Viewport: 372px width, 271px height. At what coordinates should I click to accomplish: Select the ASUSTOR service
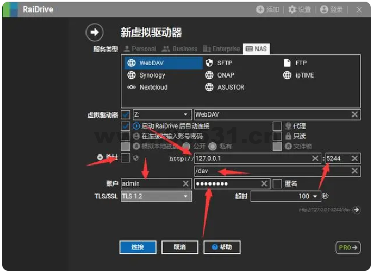point(224,87)
